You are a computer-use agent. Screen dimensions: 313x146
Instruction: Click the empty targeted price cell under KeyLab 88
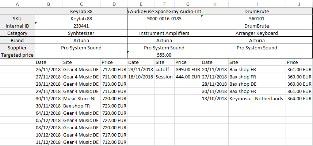tap(81, 55)
